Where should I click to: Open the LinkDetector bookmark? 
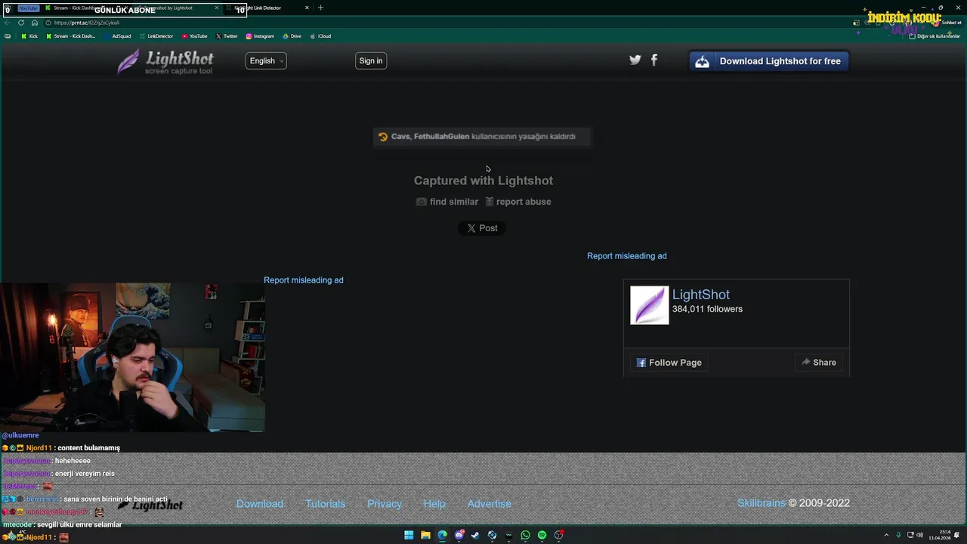click(156, 36)
